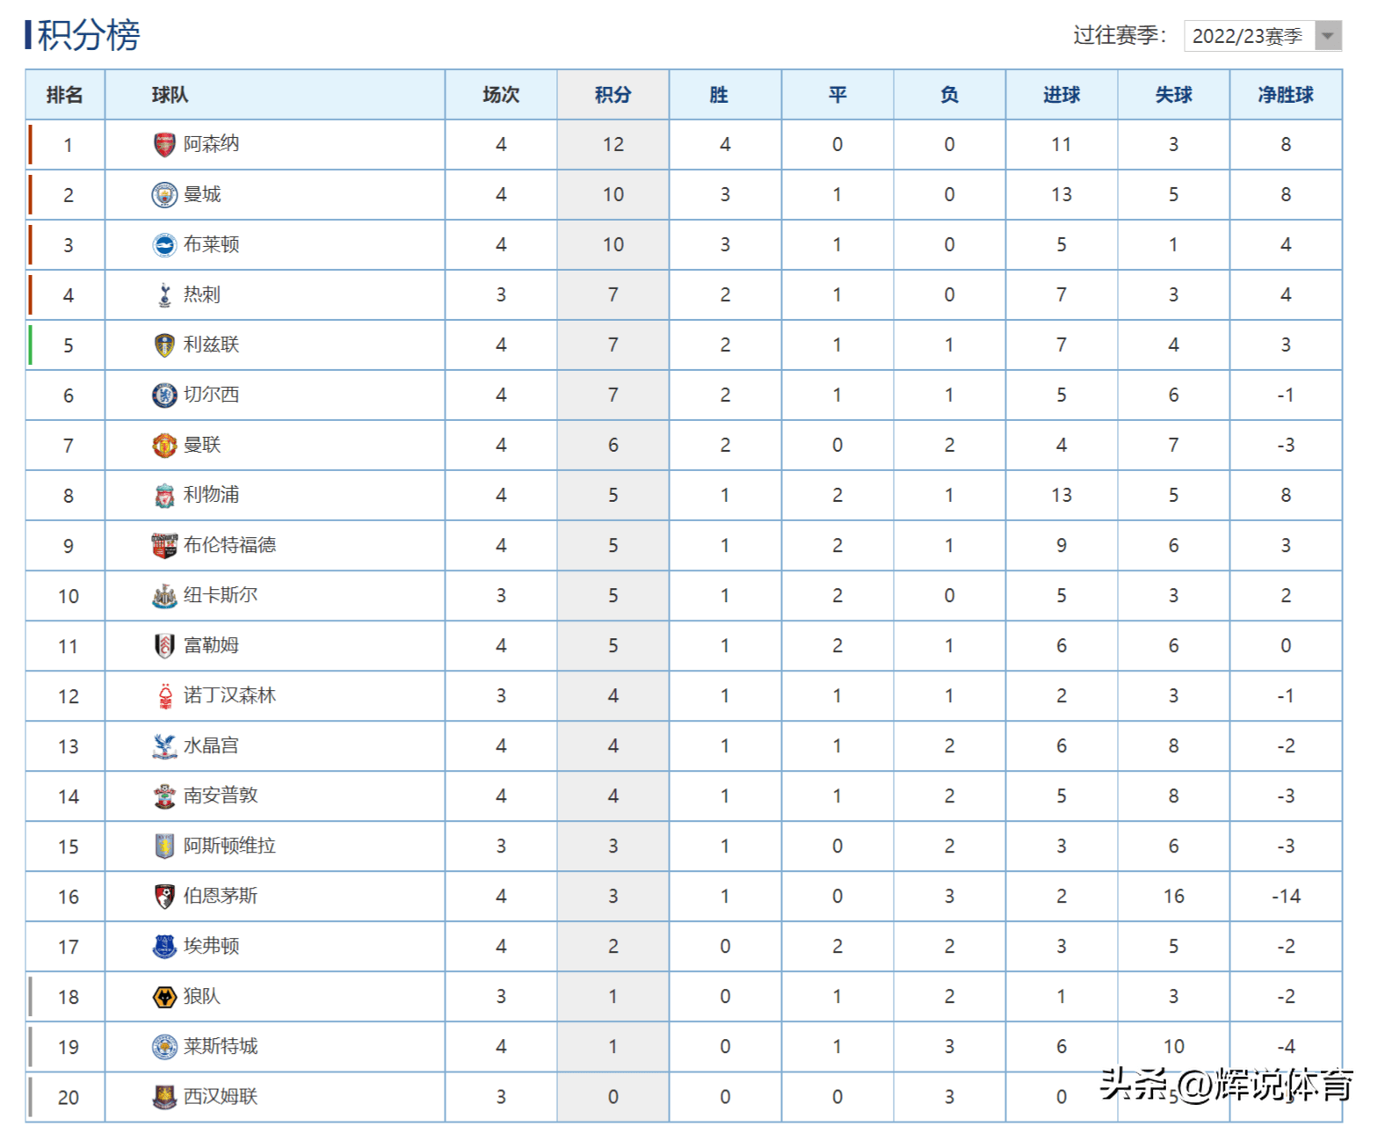
Task: Click the 积分榜 heading
Action: pyautogui.click(x=88, y=35)
